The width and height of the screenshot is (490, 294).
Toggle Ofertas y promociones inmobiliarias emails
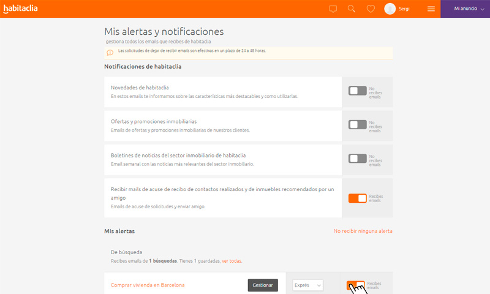coord(357,124)
